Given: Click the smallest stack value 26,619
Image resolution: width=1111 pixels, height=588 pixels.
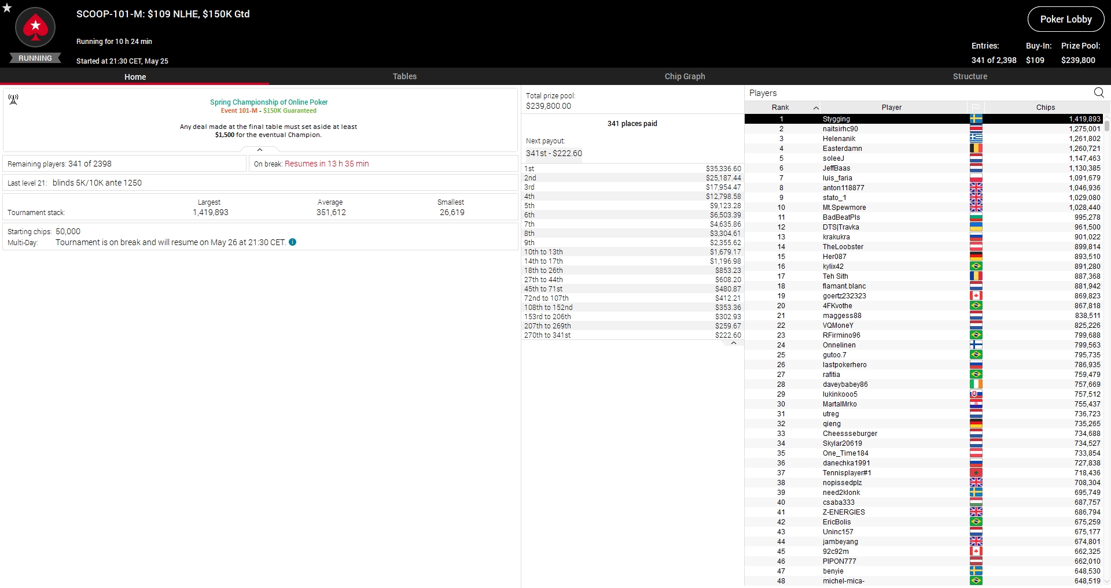Looking at the screenshot, I should point(452,213).
